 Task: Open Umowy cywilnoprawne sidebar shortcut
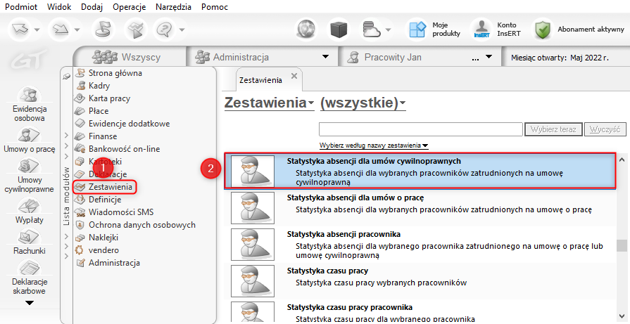click(x=30, y=176)
